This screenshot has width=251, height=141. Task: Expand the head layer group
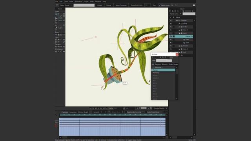(x=179, y=23)
